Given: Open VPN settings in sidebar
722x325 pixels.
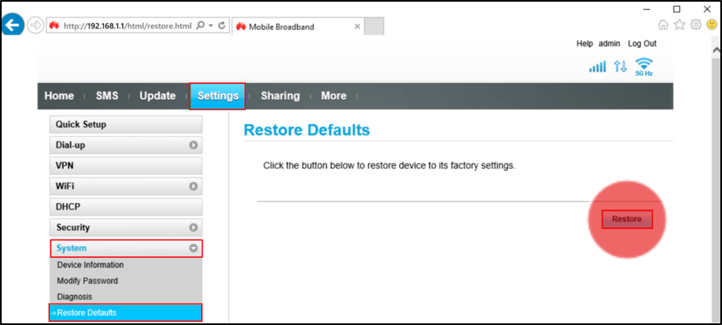Looking at the screenshot, I should coord(125,166).
